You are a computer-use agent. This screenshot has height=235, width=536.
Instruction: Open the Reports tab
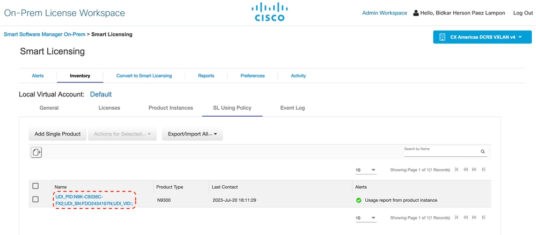[206, 75]
